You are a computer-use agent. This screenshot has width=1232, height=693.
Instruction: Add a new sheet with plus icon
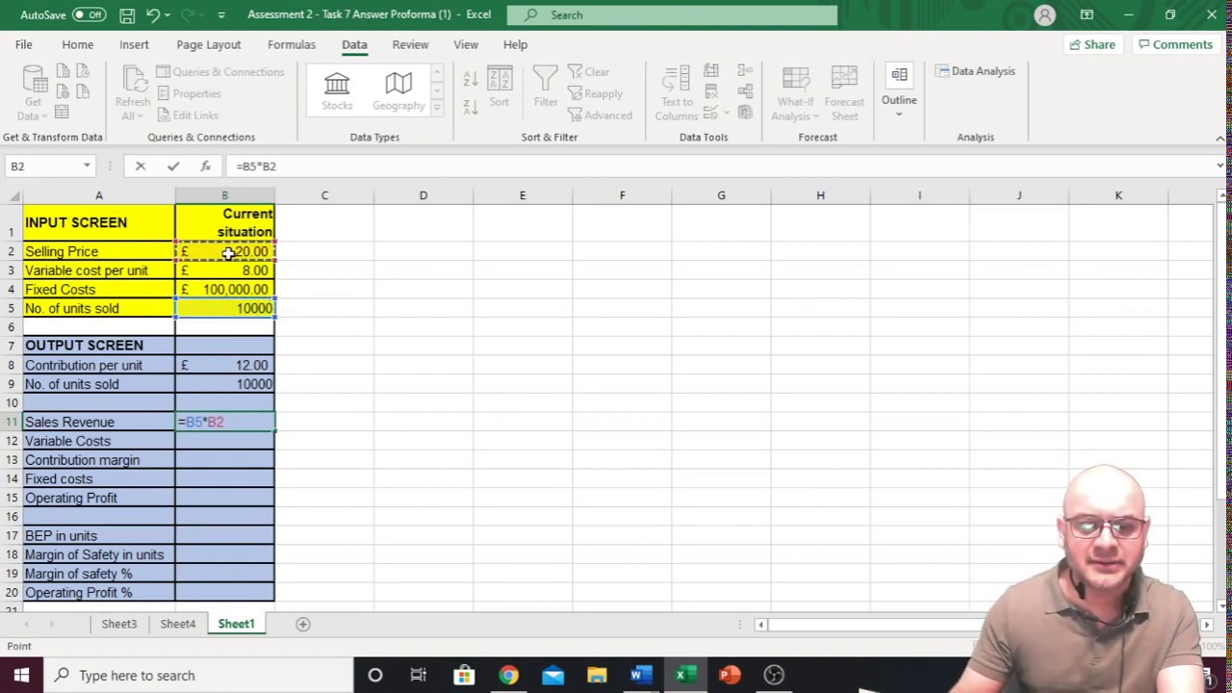[302, 624]
